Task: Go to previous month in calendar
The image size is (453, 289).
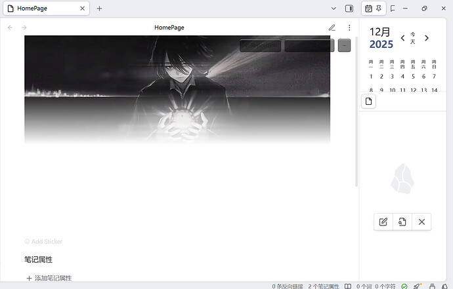Action: point(402,38)
